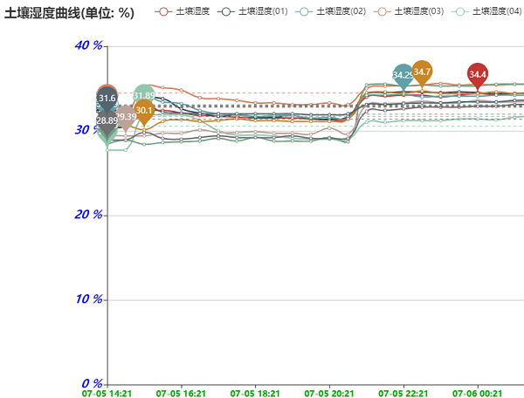
Task: Click the red 34.4 marker pin
Action: (x=477, y=74)
